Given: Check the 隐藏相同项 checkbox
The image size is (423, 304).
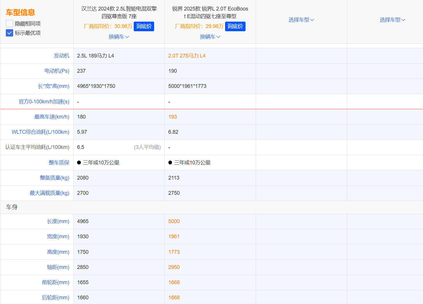Looking at the screenshot, I should click(9, 24).
